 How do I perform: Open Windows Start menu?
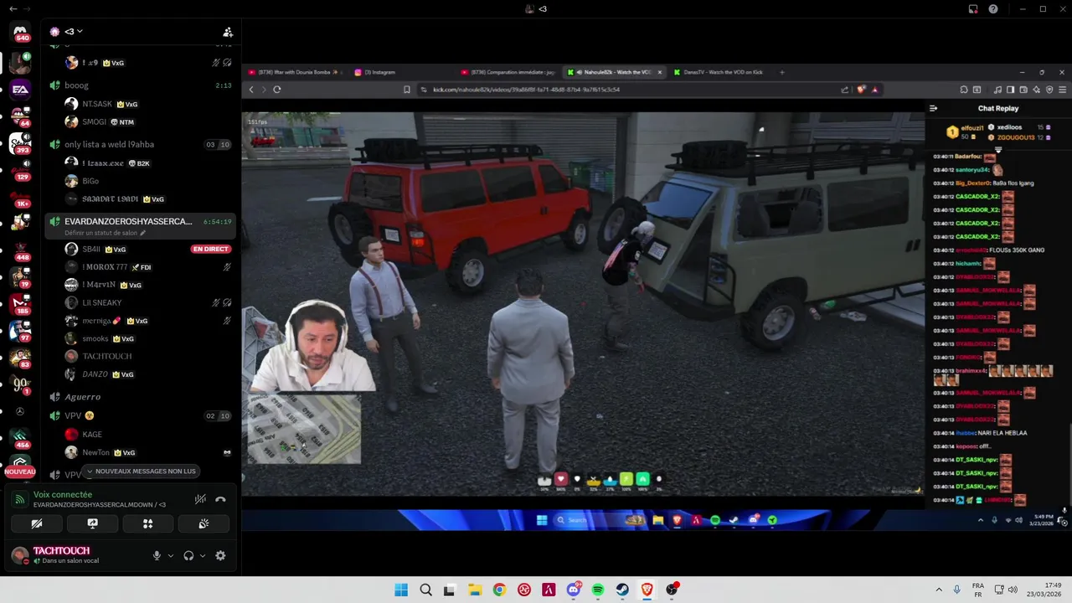coord(401,590)
